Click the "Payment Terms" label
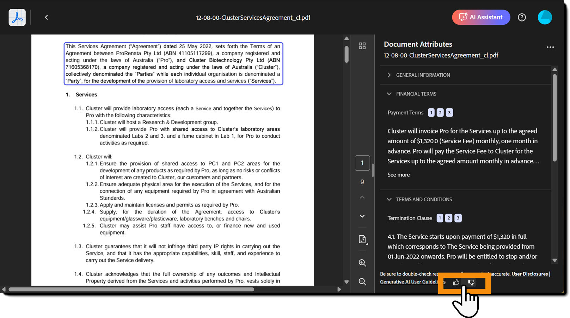Viewport: 570px width, 318px height. pos(405,113)
